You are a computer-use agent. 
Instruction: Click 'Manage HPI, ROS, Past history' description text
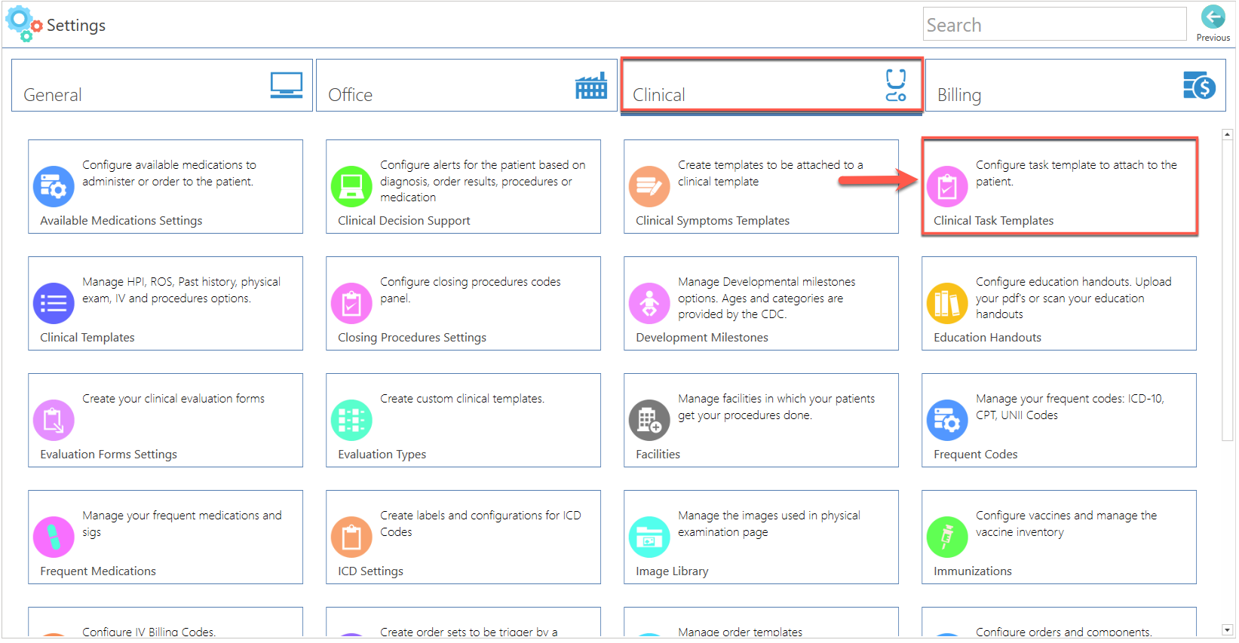tap(181, 289)
